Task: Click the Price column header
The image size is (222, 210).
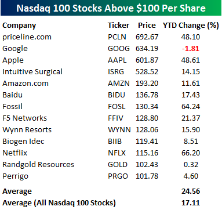Action: [147, 26]
